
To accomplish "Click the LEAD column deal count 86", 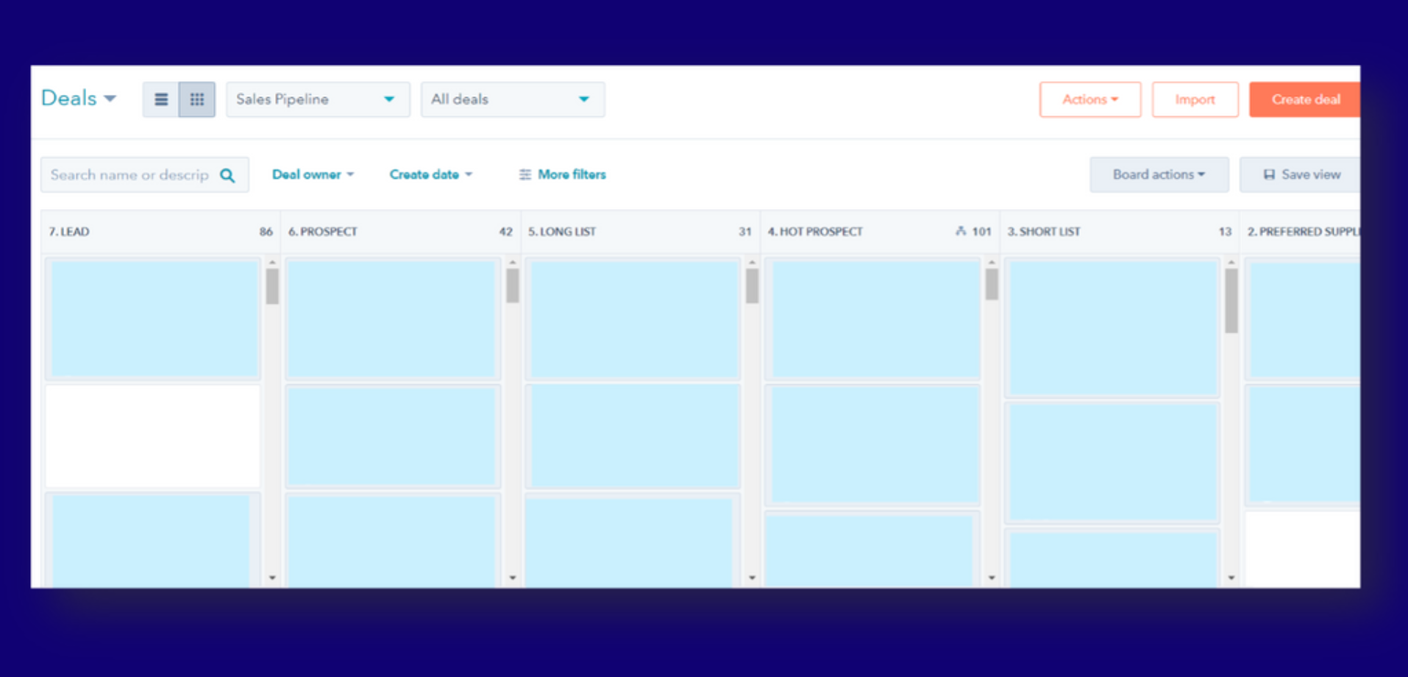I will click(266, 231).
